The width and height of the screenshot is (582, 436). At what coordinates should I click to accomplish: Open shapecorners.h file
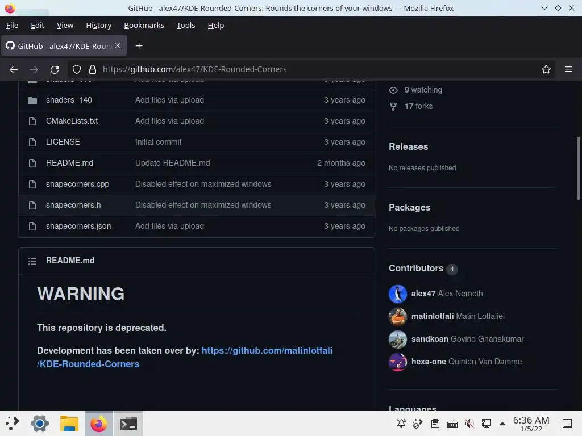[73, 205]
